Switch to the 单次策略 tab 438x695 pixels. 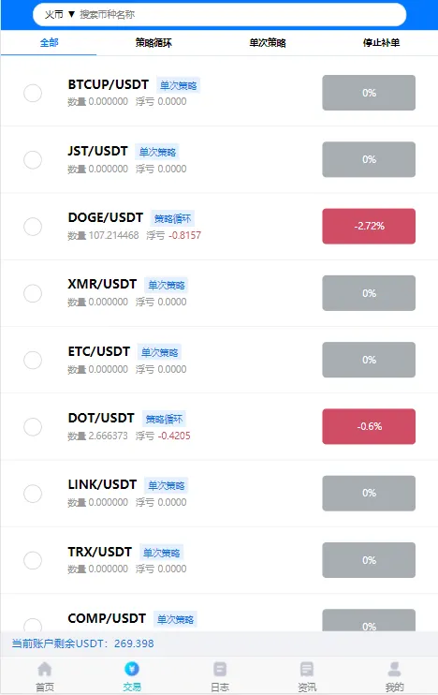[268, 43]
